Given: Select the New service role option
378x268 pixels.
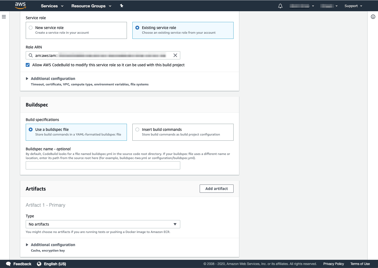Looking at the screenshot, I should pyautogui.click(x=31, y=28).
